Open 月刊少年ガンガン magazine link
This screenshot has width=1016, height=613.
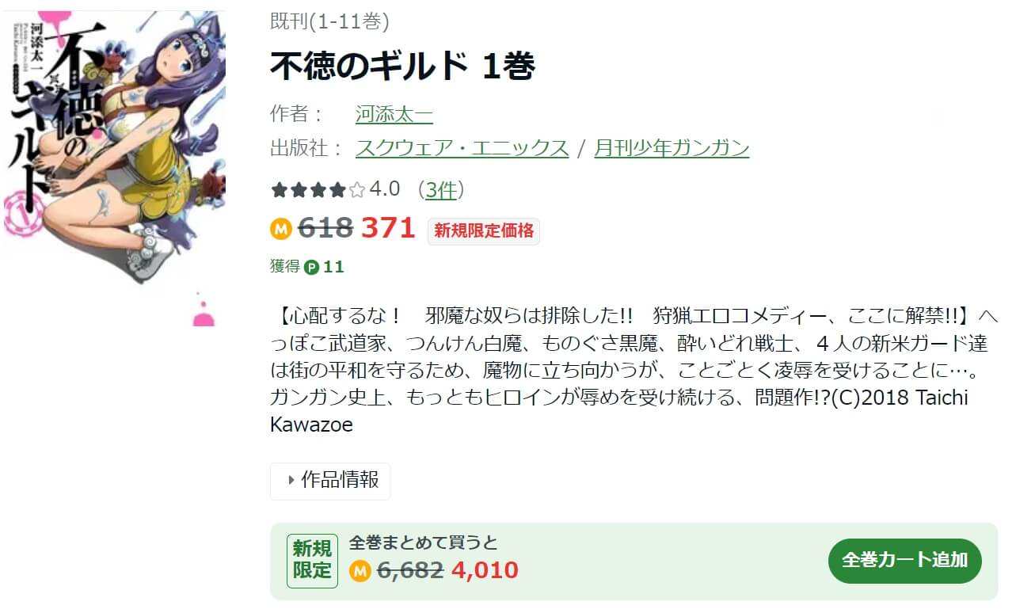click(x=672, y=148)
